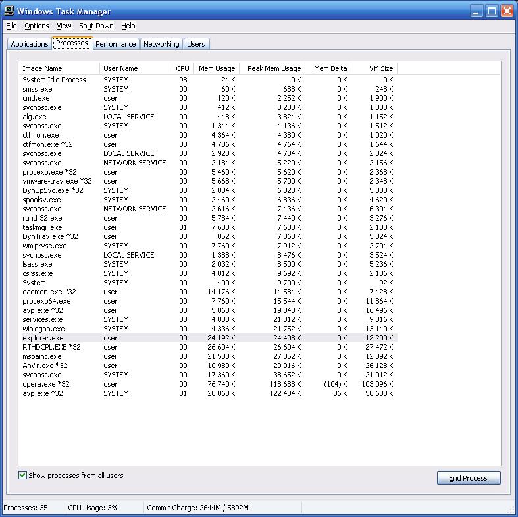This screenshot has height=517, width=518.
Task: Click System Idle Process CPU value 98
Action: [183, 80]
